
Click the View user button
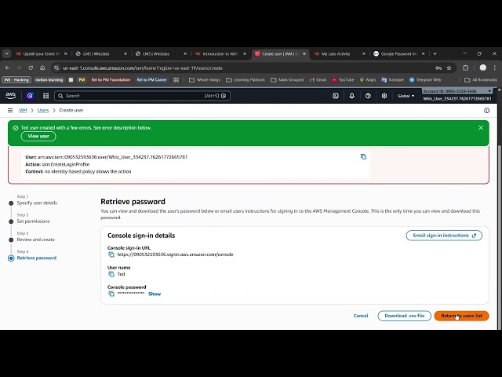tap(38, 136)
